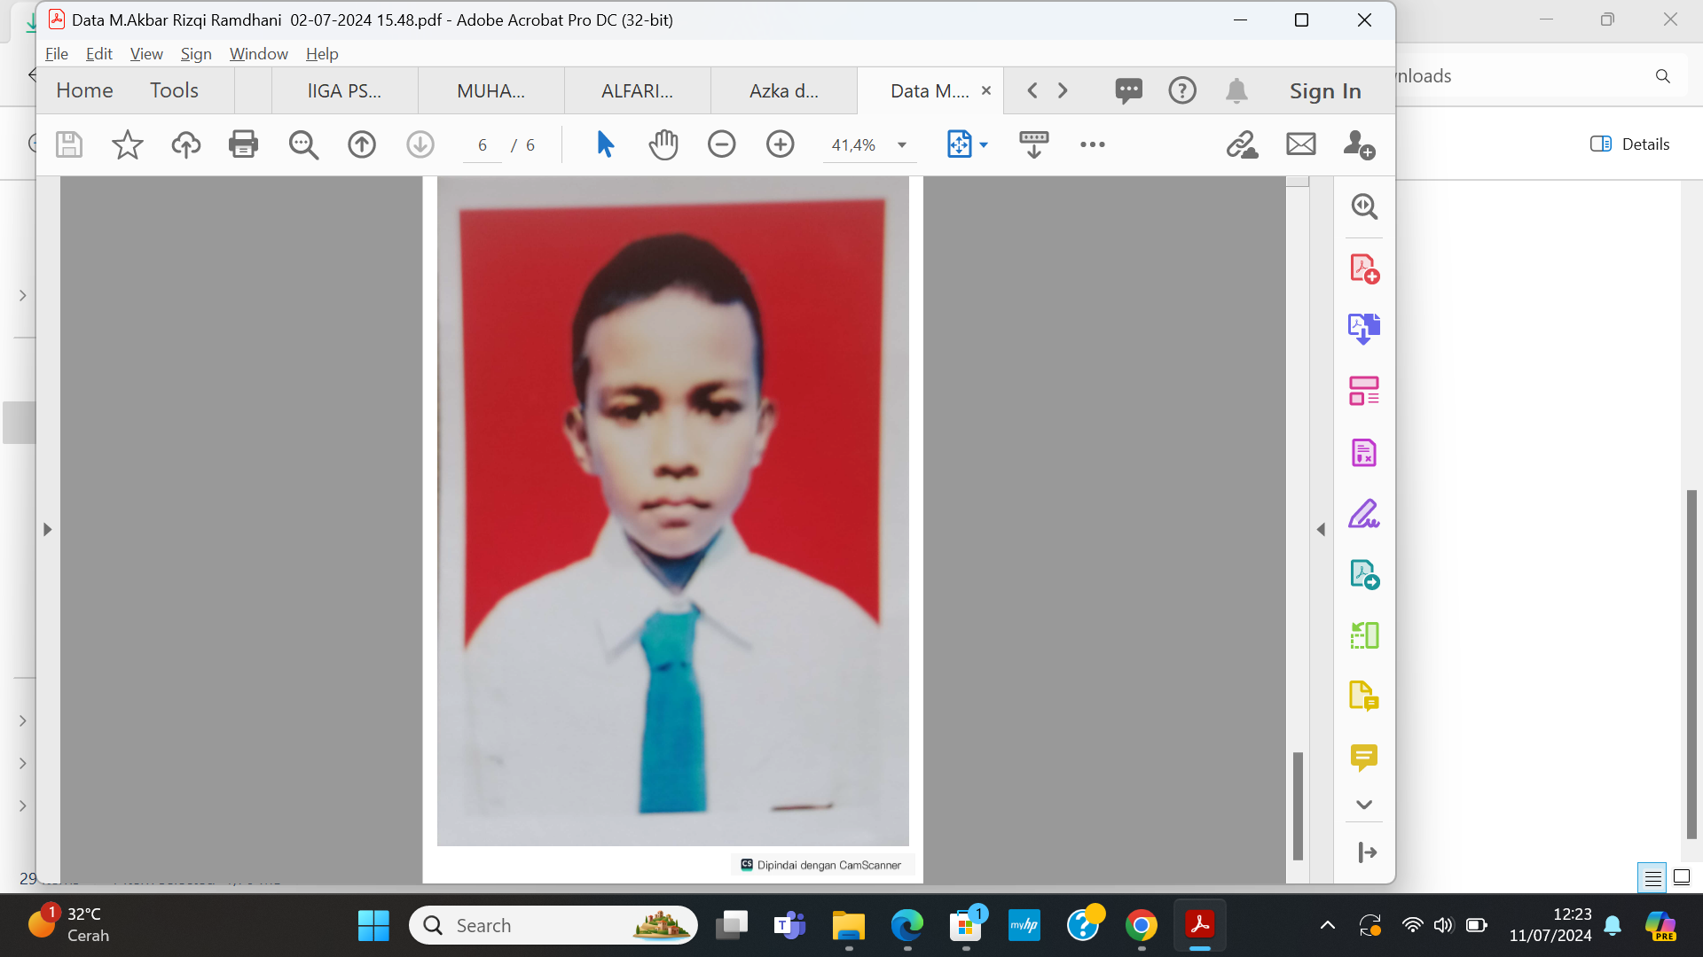Open the zoom level dropdown
Screen dimensions: 1703x957
click(x=902, y=145)
